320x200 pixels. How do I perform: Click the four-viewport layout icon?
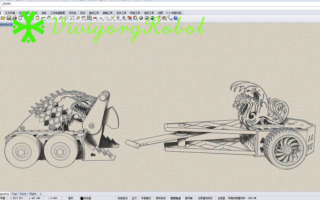click(89, 18)
